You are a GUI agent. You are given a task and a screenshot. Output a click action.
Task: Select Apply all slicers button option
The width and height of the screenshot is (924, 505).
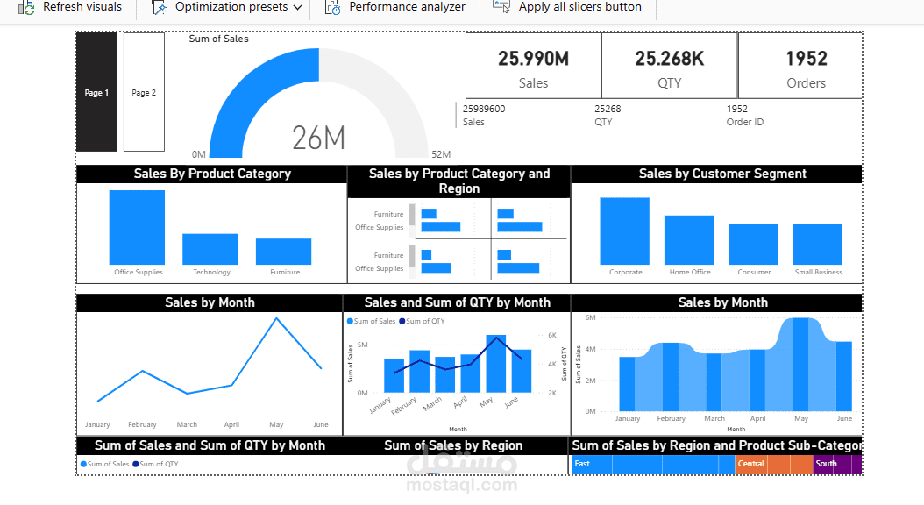[579, 7]
